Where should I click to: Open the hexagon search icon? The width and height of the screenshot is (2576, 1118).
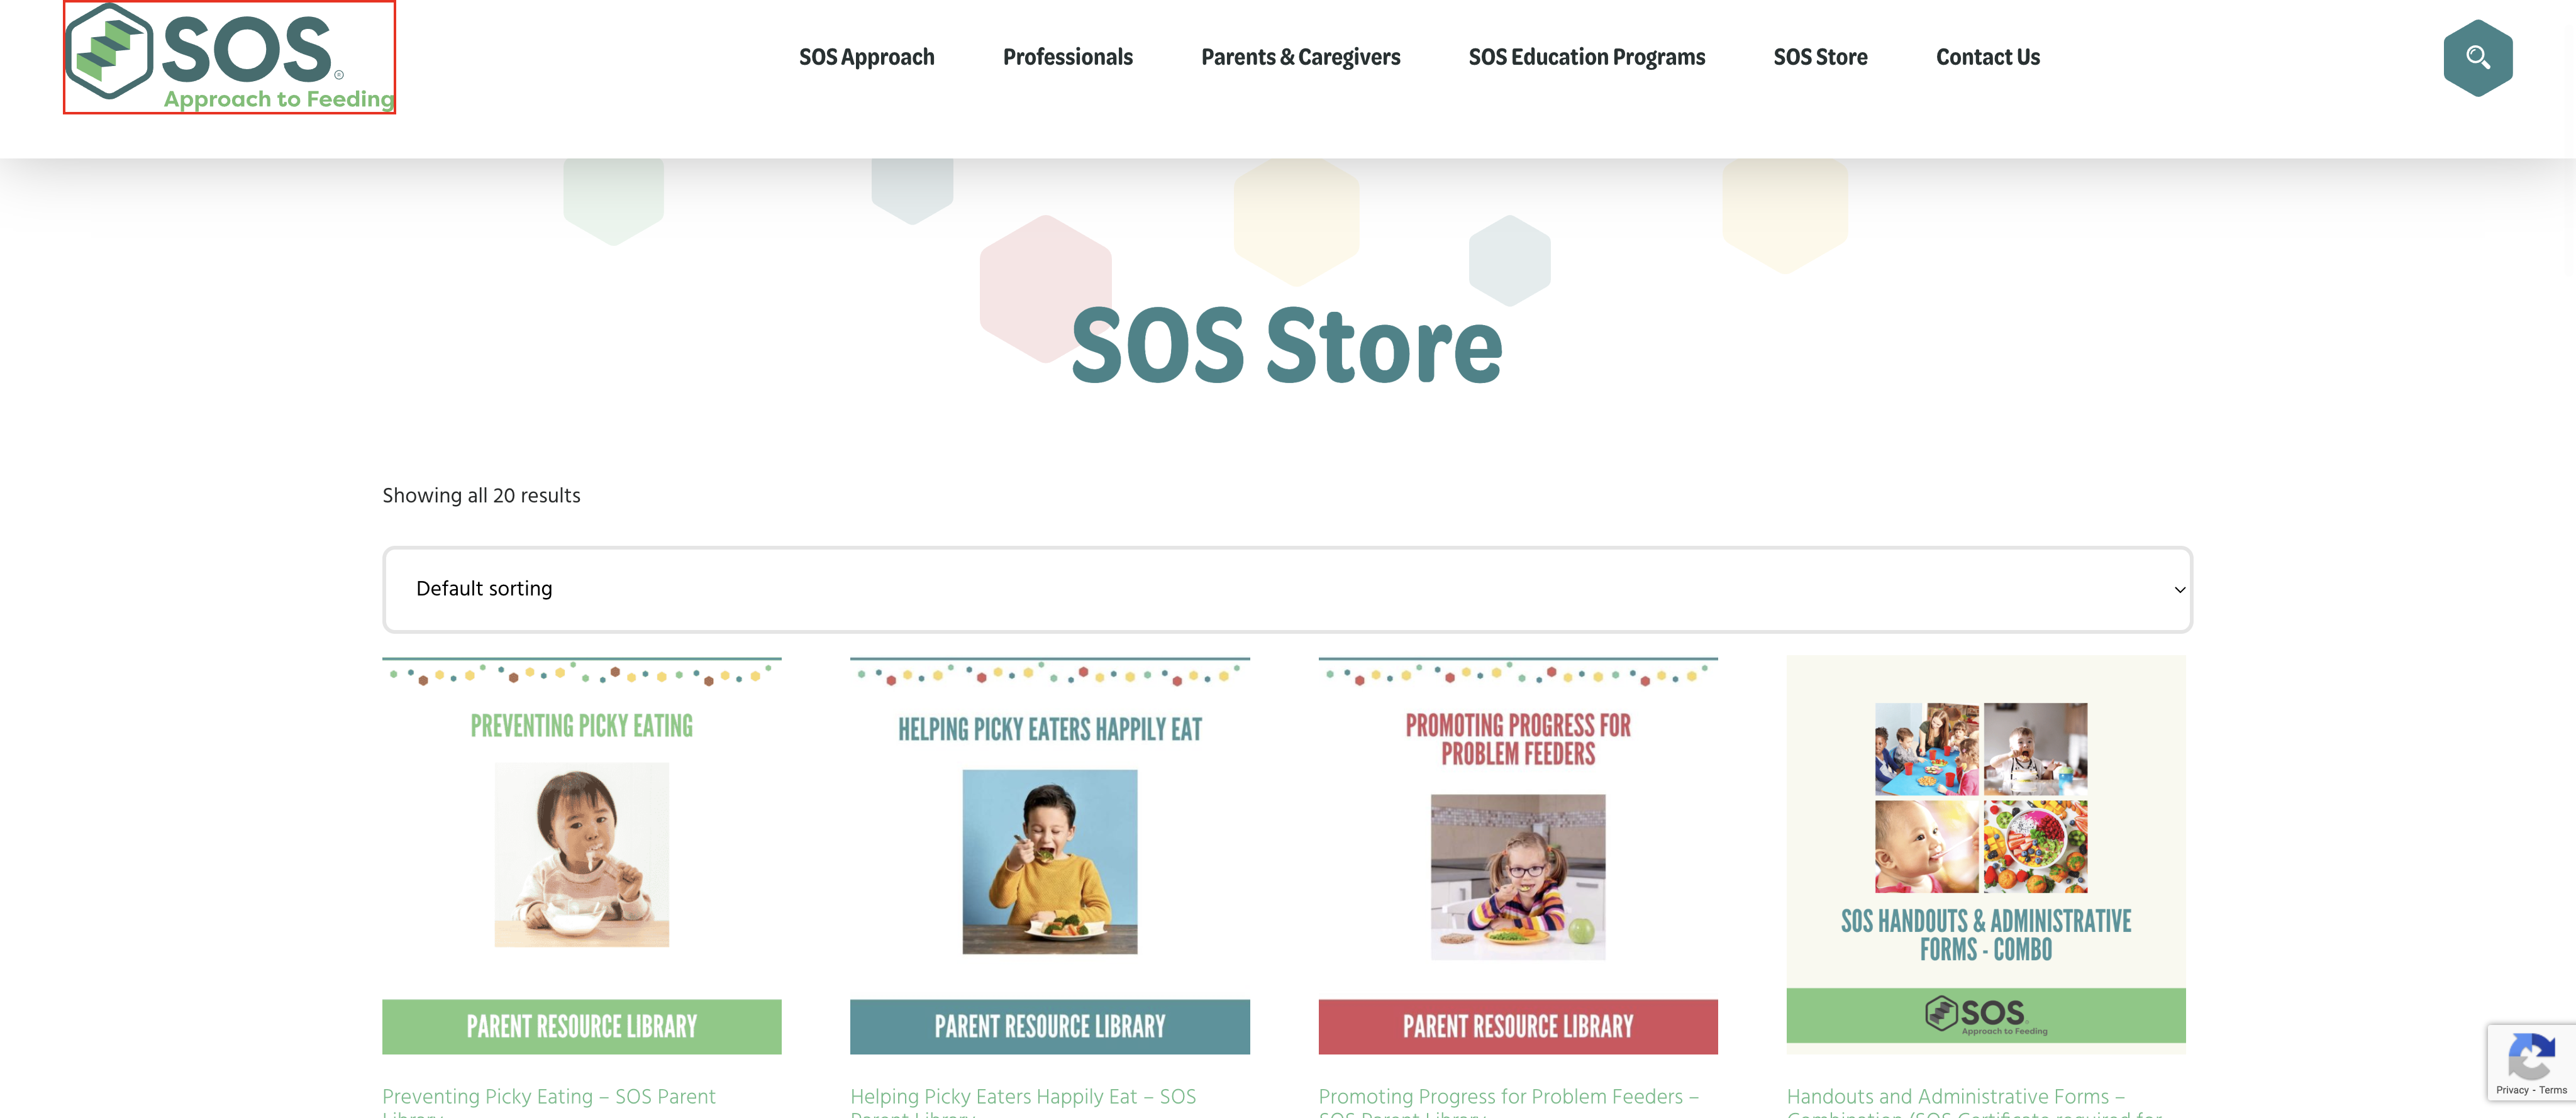(x=2477, y=58)
